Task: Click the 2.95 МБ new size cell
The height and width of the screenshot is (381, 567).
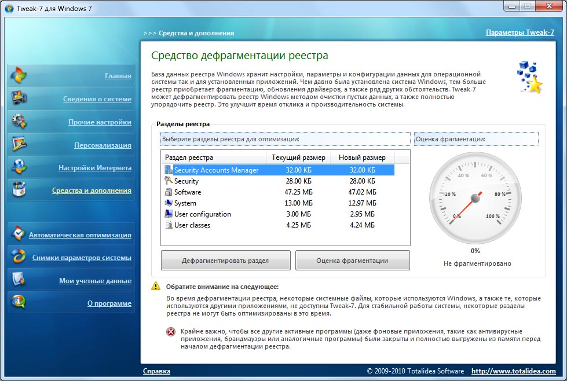Action: (x=363, y=214)
